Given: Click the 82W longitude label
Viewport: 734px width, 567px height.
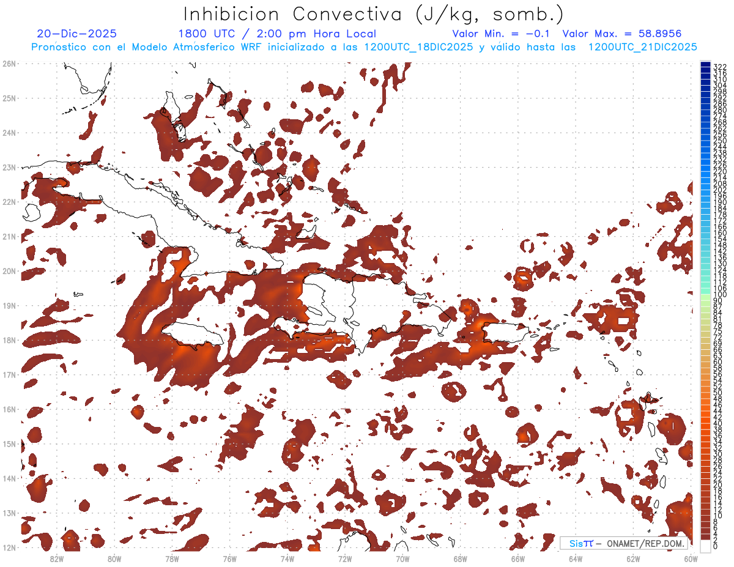Looking at the screenshot, I should (x=56, y=558).
